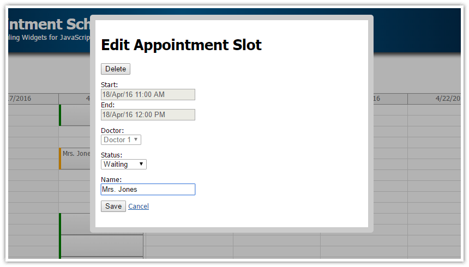This screenshot has height=267, width=469.
Task: Click the Name label
Action: (111, 179)
